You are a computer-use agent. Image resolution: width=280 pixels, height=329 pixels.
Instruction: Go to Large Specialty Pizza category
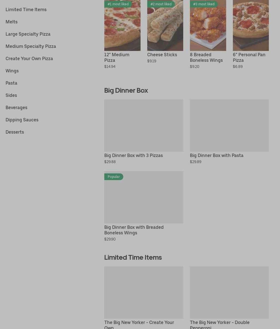[28, 34]
